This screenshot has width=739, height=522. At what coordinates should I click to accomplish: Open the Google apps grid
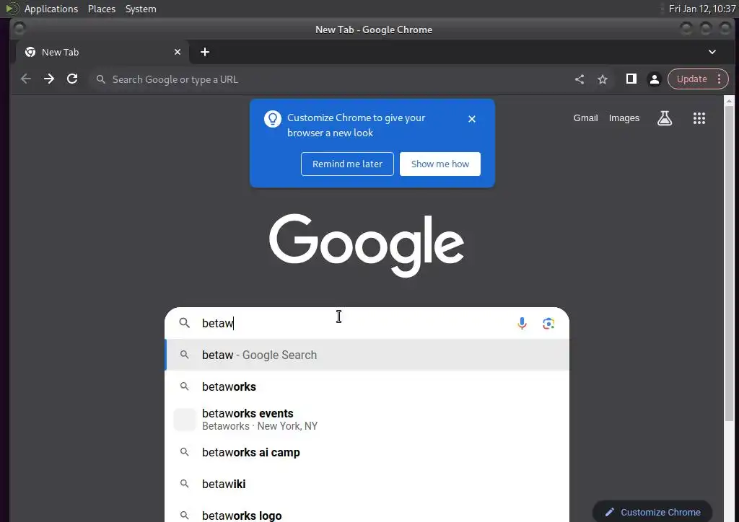coord(699,118)
